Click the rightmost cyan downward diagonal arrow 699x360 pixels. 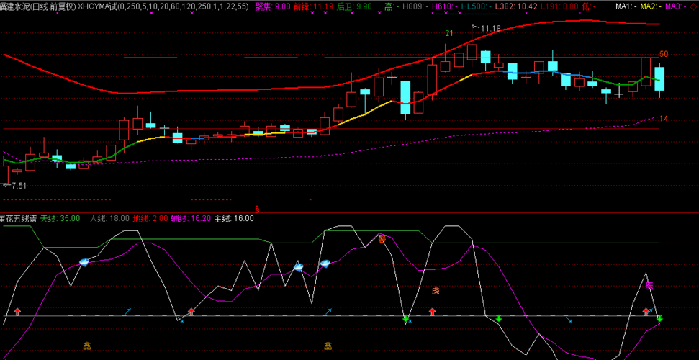(x=569, y=320)
